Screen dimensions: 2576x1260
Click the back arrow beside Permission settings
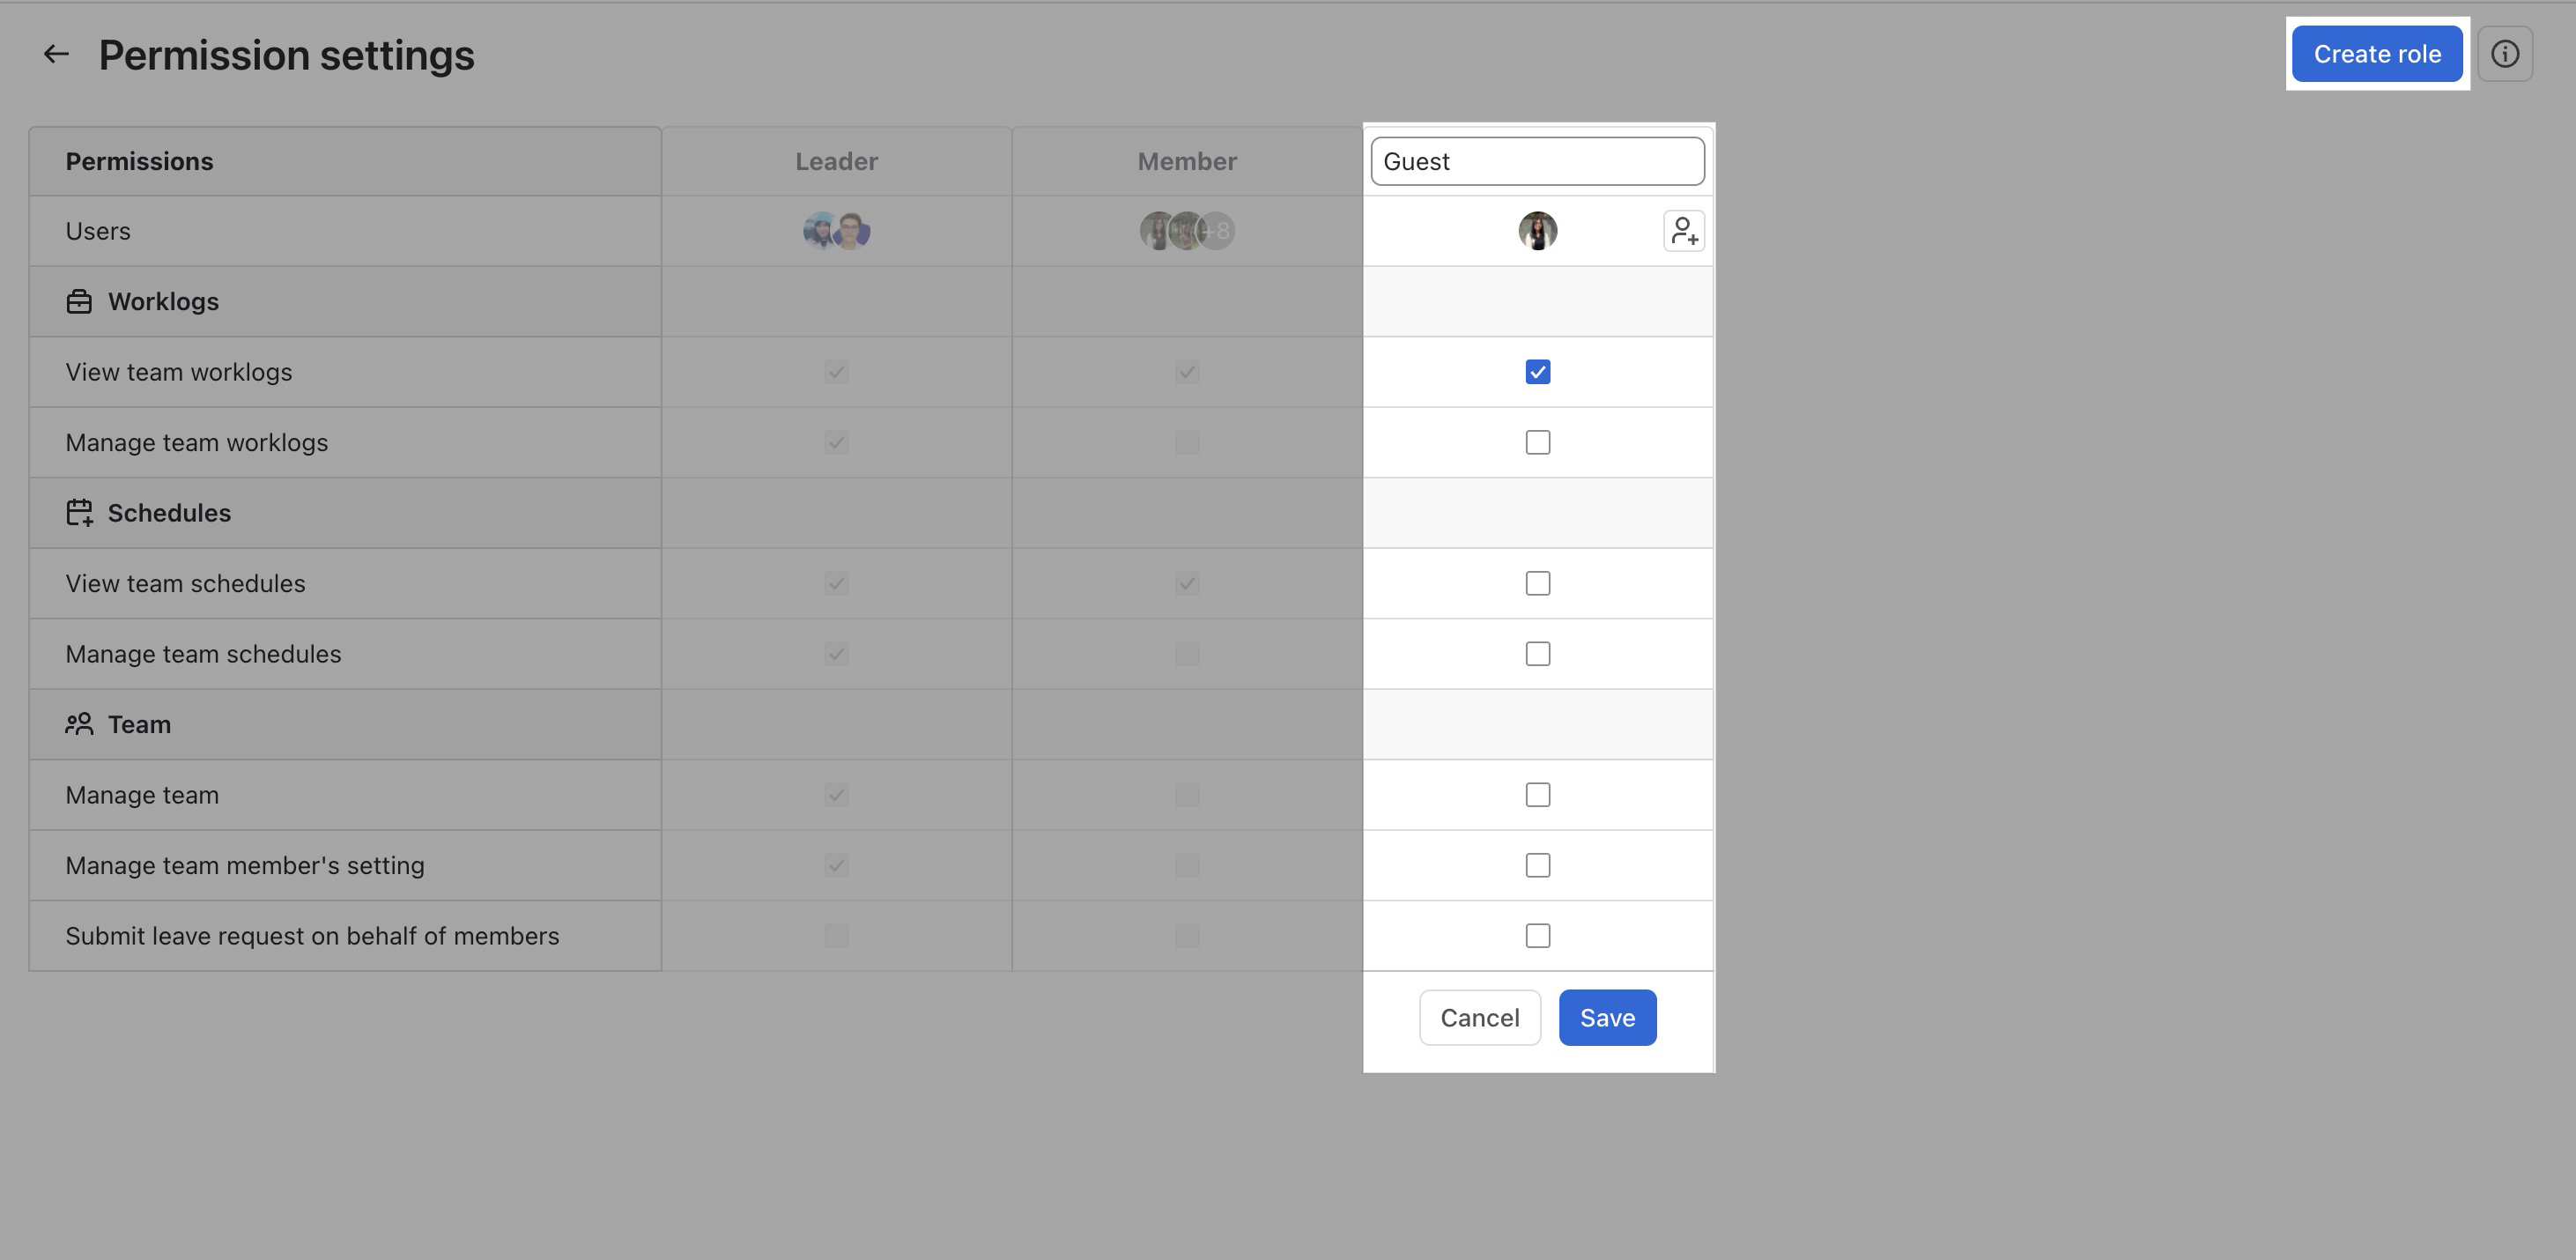[x=56, y=54]
